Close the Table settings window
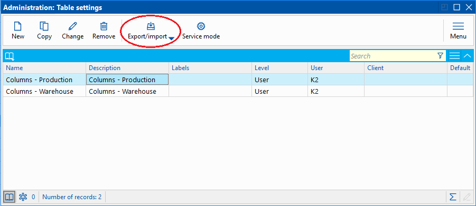 tap(469, 7)
